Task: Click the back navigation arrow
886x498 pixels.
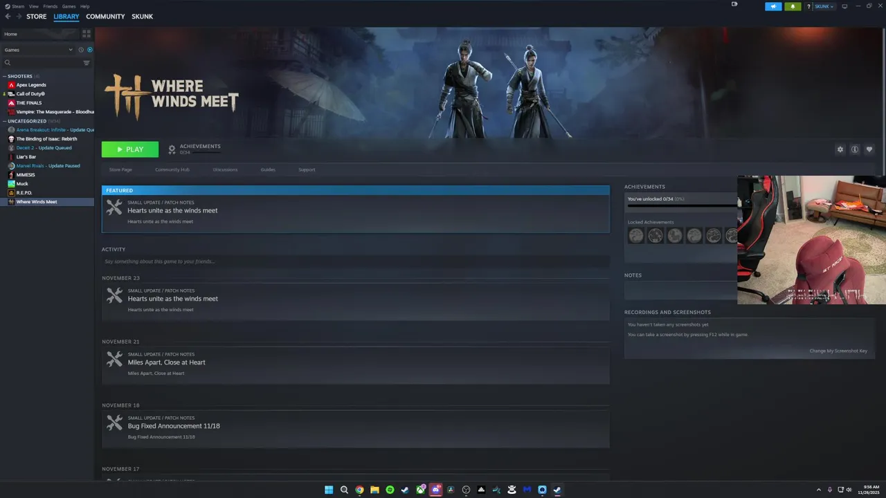Action: click(8, 17)
